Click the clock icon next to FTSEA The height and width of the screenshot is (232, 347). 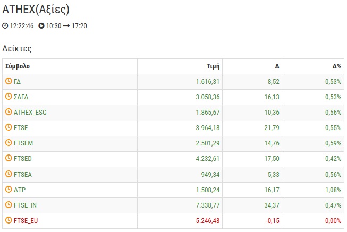click(9, 174)
